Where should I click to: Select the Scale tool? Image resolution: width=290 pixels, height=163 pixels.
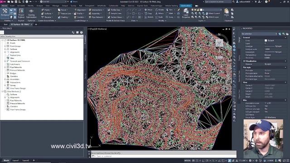click(x=159, y=17)
